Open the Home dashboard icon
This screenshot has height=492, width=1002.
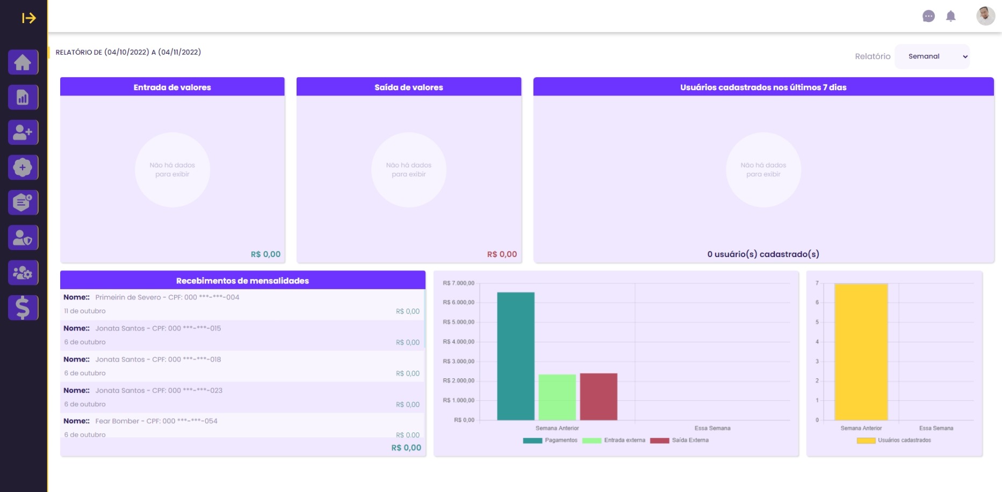[23, 62]
